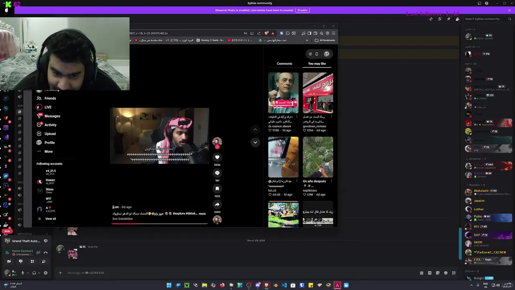Open the GIF picker
The height and width of the screenshot is (290, 515).
430,273
